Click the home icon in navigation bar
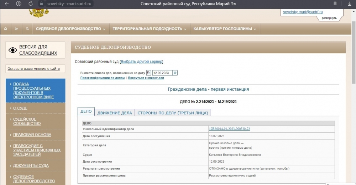Screen dimensions: 356x185 click(x=6, y=29)
